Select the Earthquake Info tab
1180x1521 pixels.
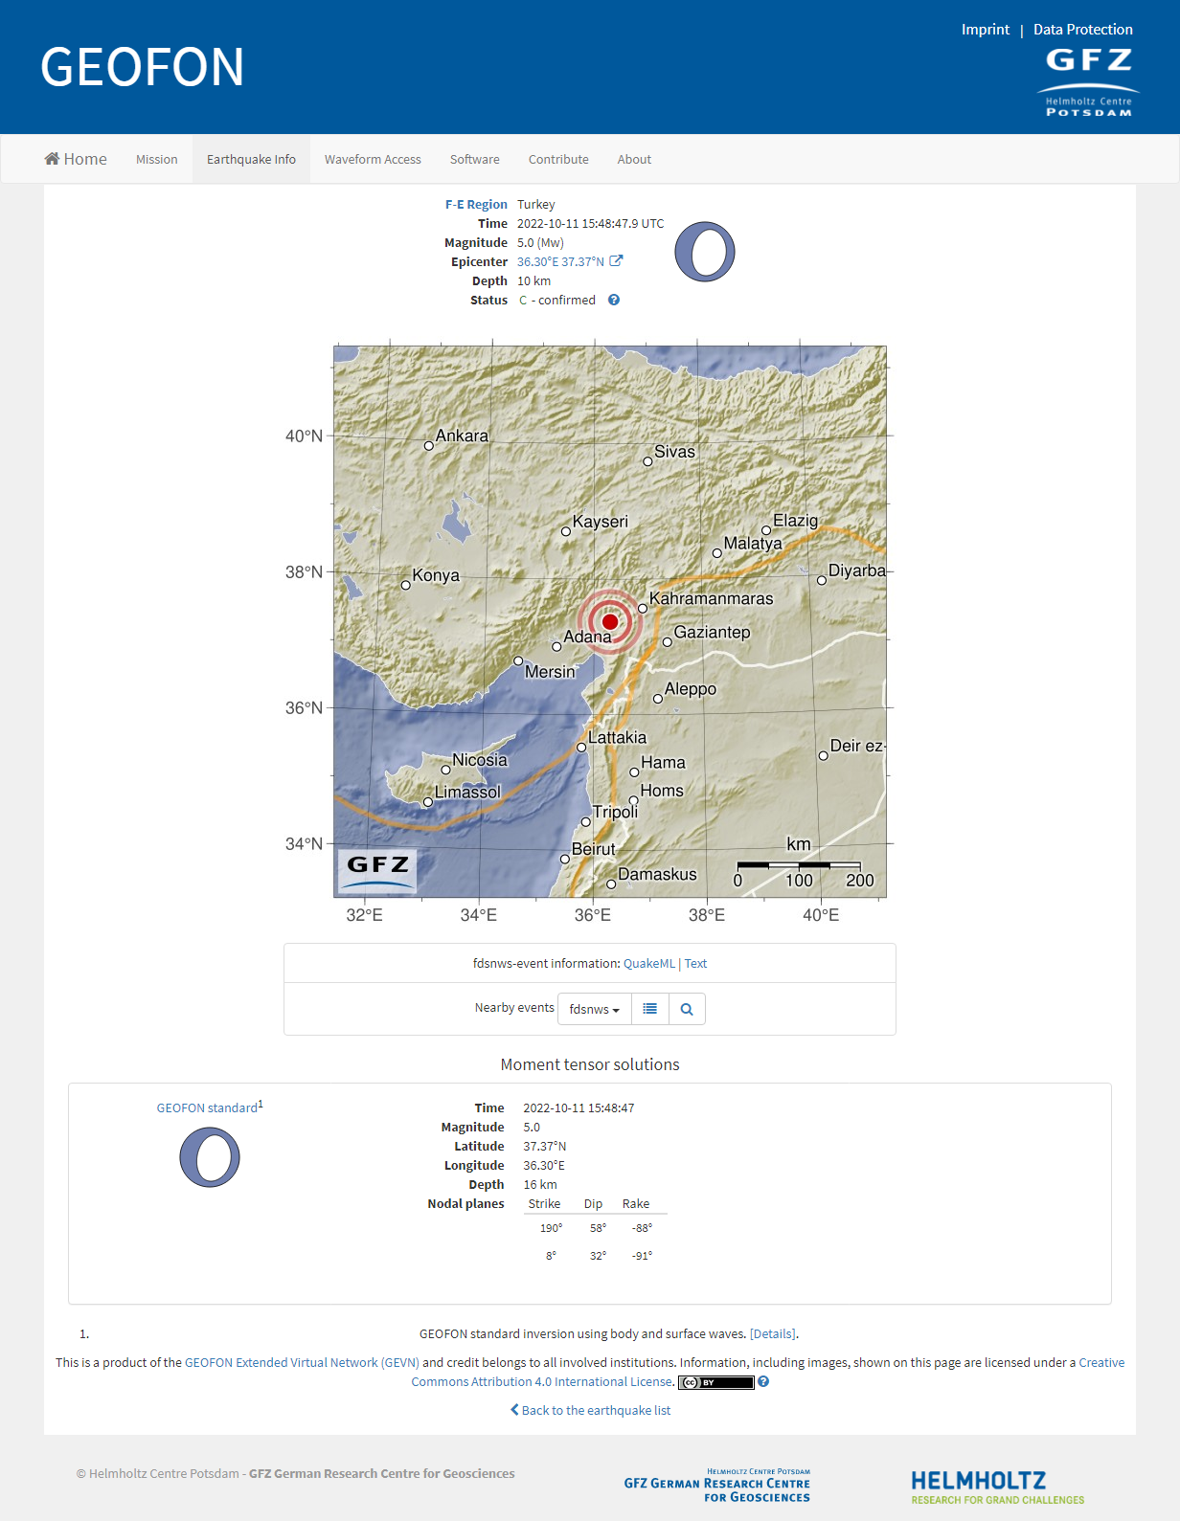point(251,159)
